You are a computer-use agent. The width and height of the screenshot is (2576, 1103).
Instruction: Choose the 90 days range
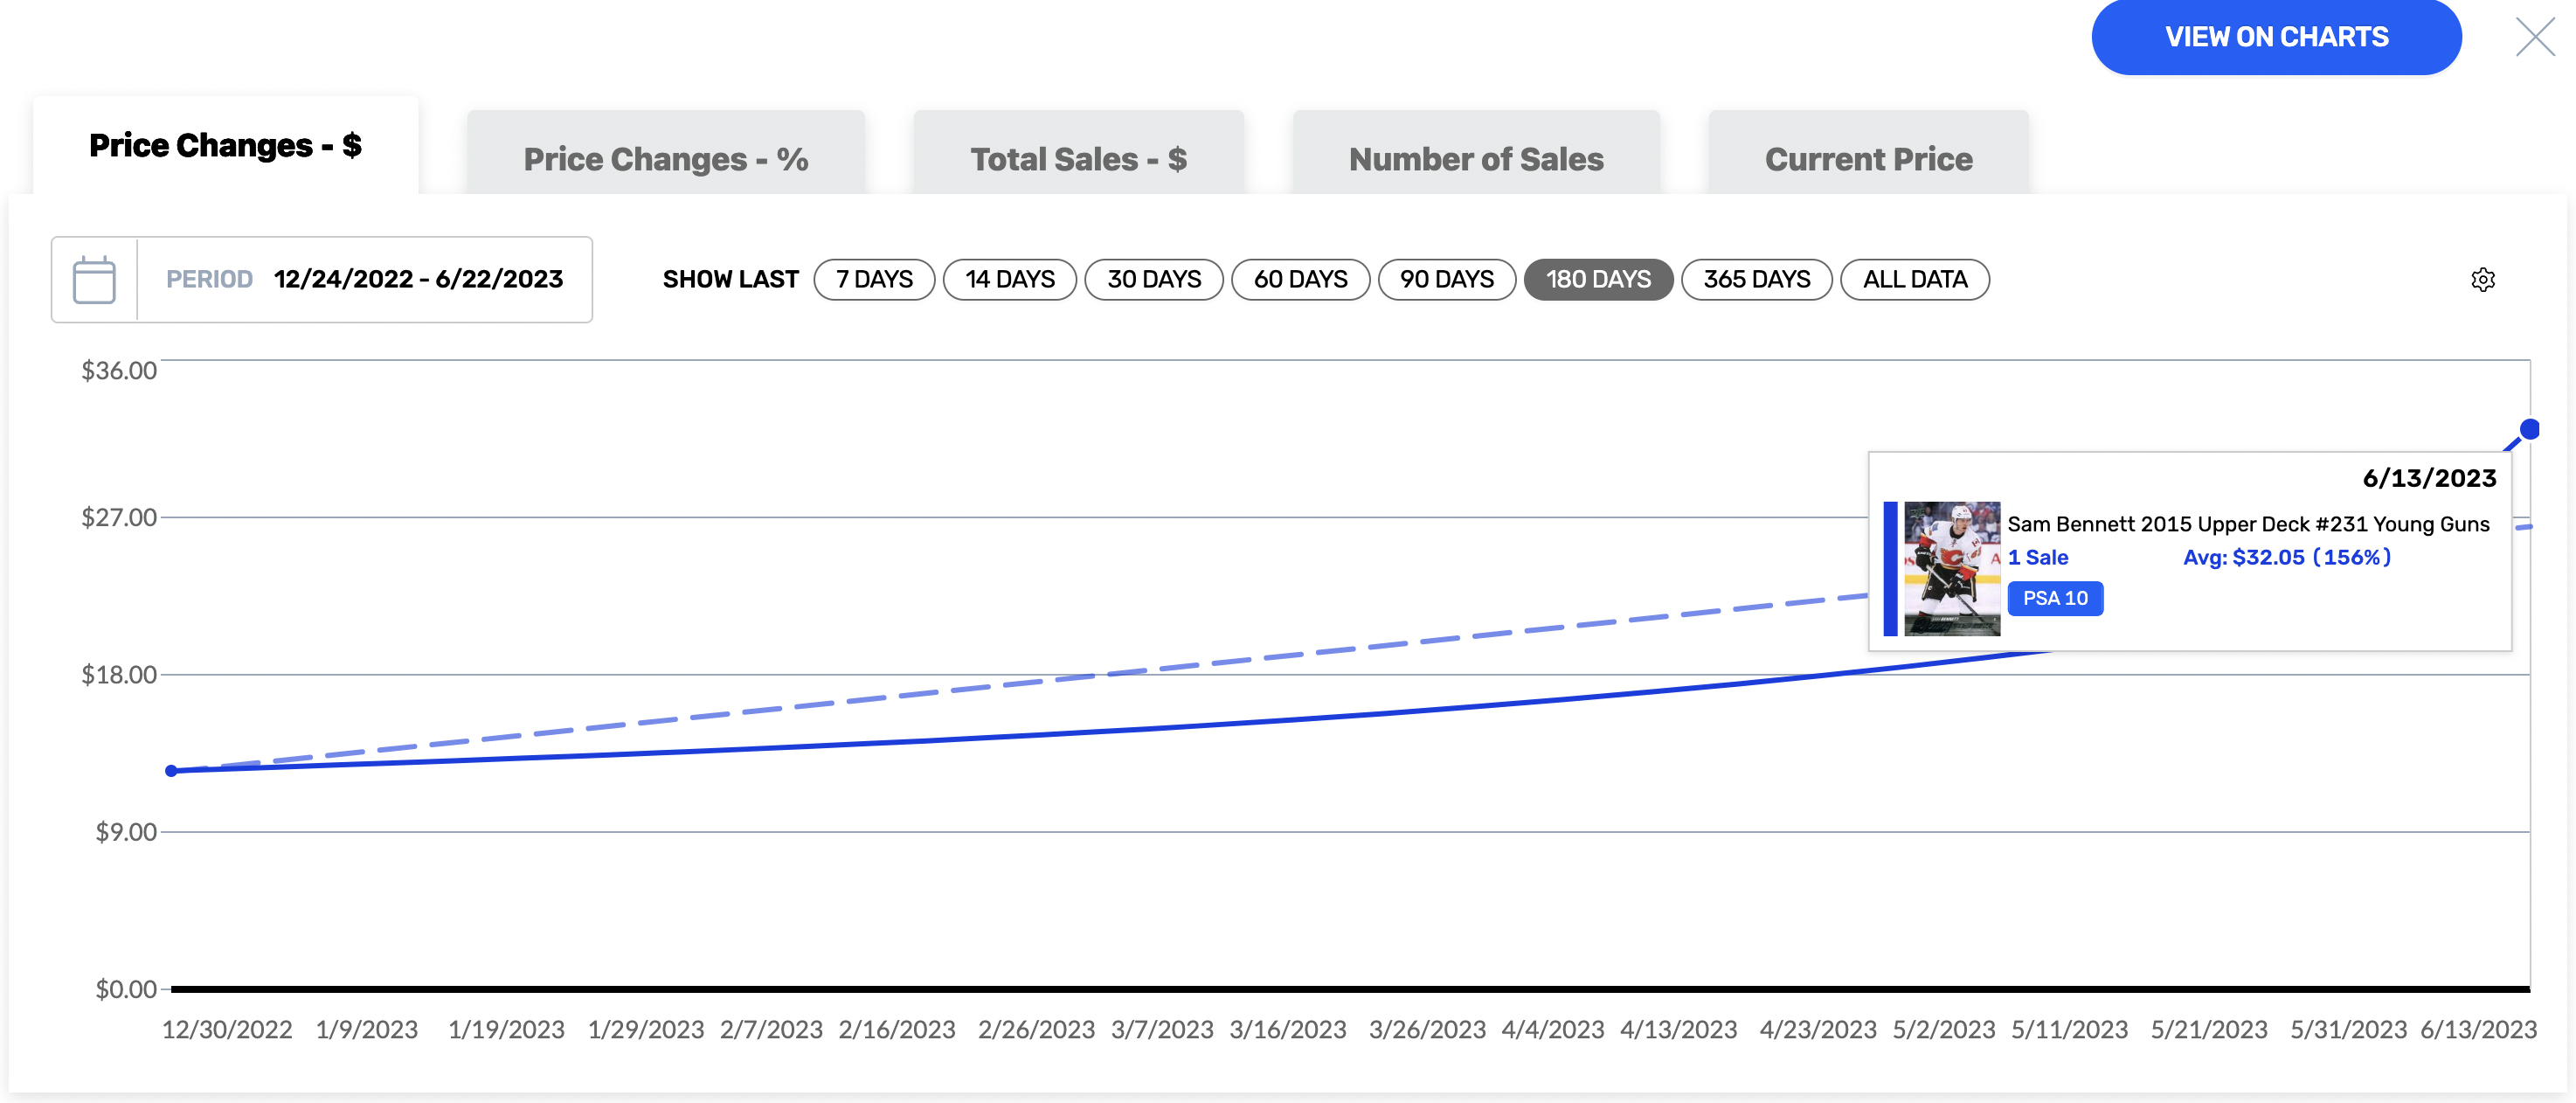(x=1447, y=279)
